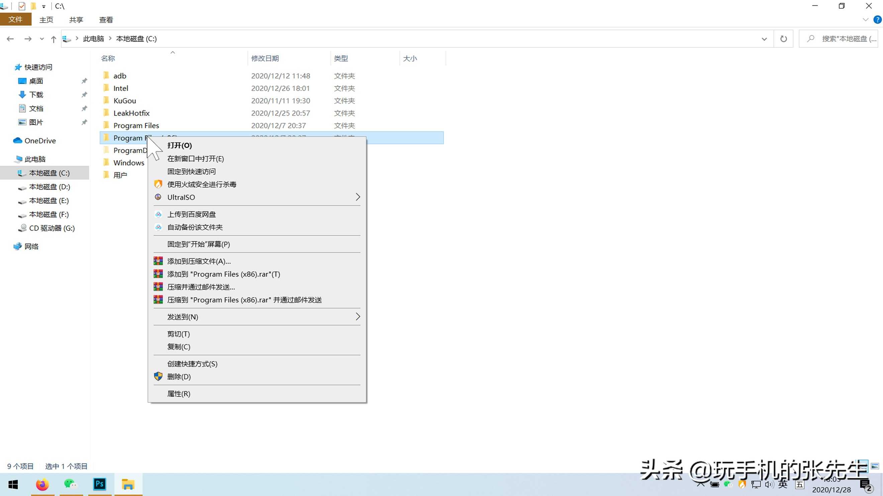Open 属性(R) from the context menu

tap(257, 394)
